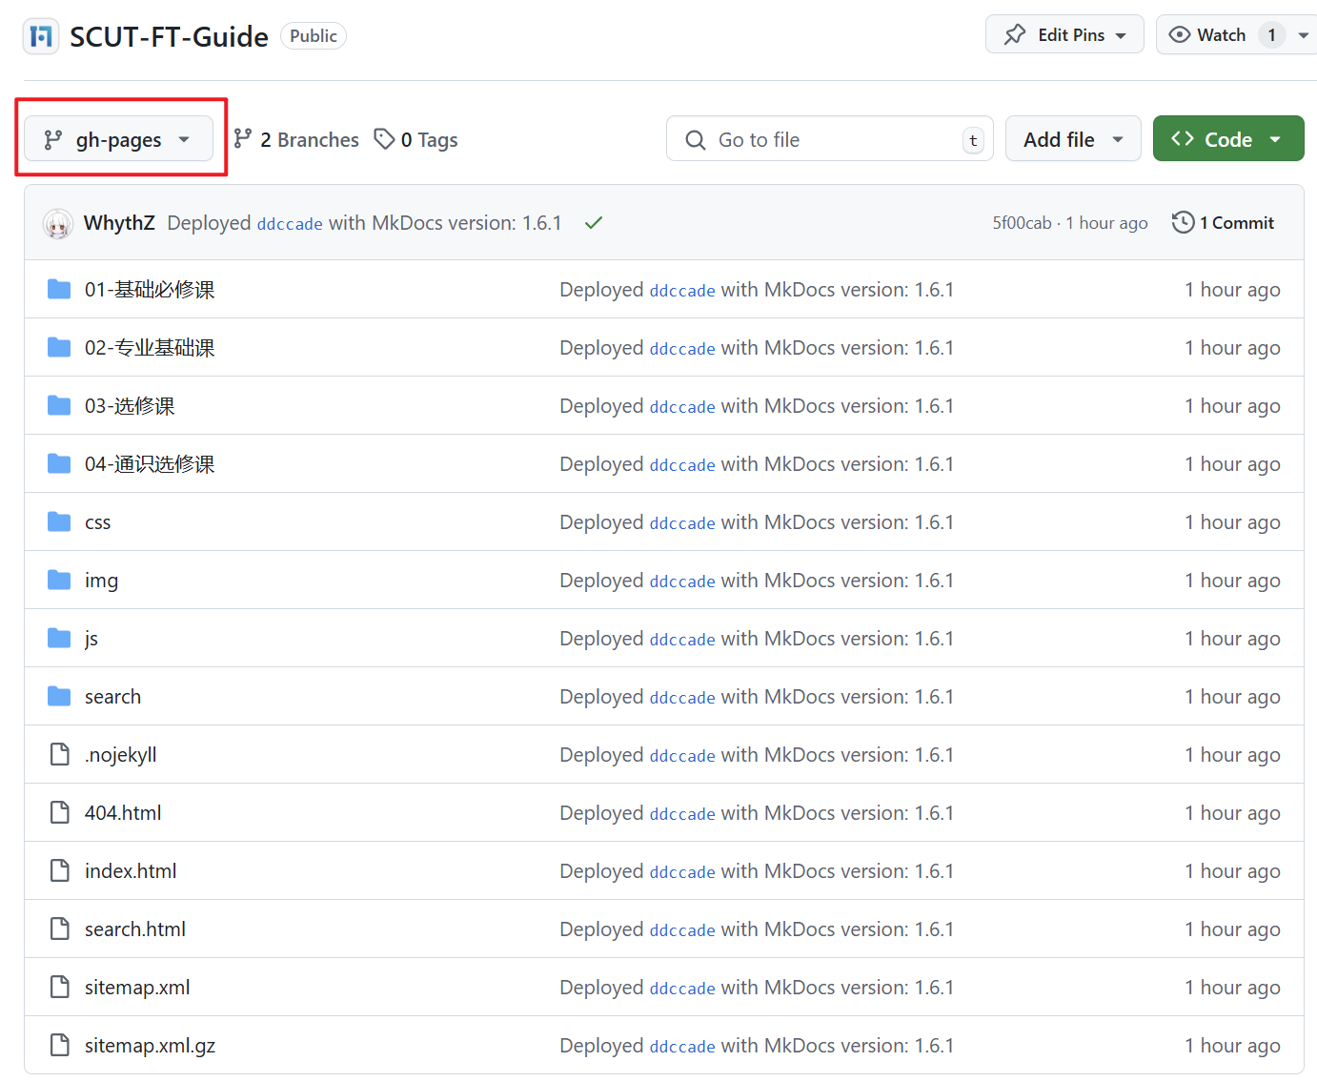This screenshot has height=1082, width=1317.
Task: Click the SCUT-FT-Guide repository title
Action: pos(169,36)
